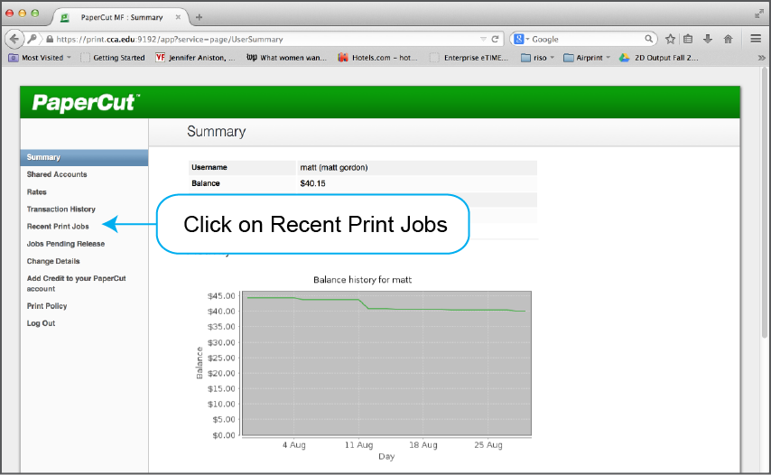
Task: Open the Airprint bookmarks folder
Action: coord(587,58)
